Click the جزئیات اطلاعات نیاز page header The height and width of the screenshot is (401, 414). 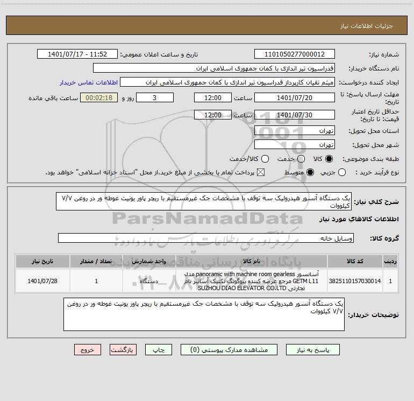[366, 26]
